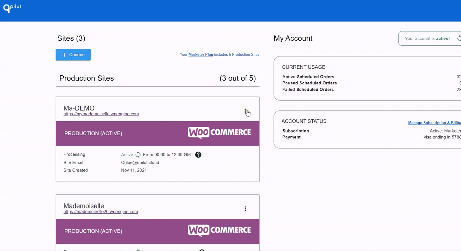The height and width of the screenshot is (251, 461).
Task: Click the Ma-DEMO processing sync icon
Action: (x=138, y=155)
